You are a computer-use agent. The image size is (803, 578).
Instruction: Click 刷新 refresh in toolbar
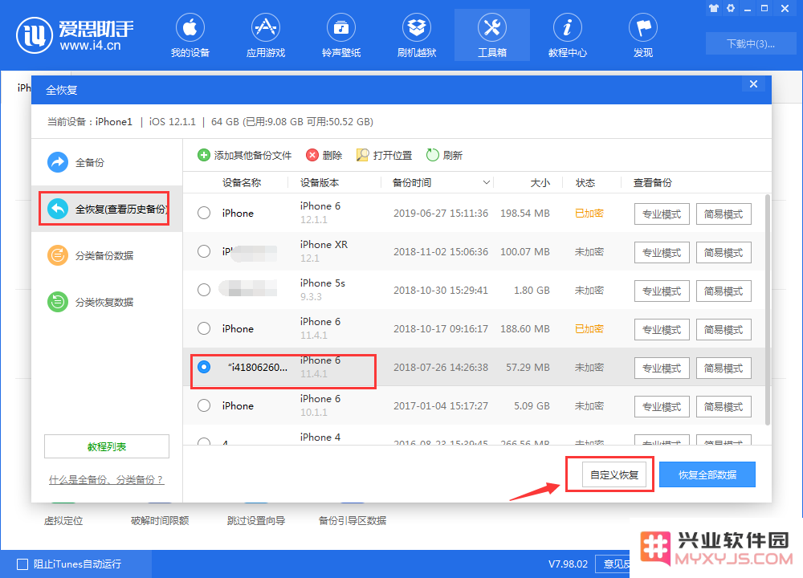444,155
